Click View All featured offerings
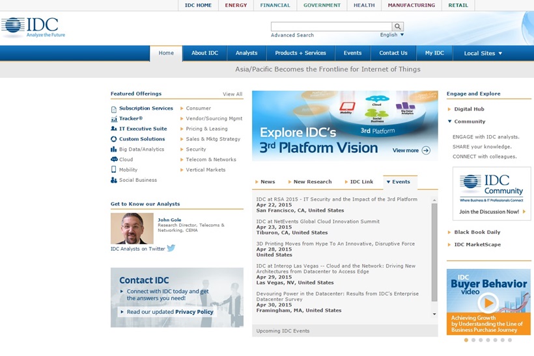 [x=232, y=94]
